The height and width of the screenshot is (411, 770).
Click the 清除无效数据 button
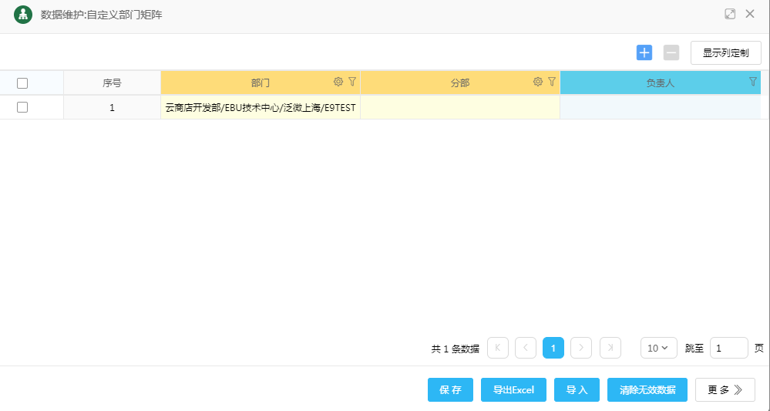click(x=647, y=390)
